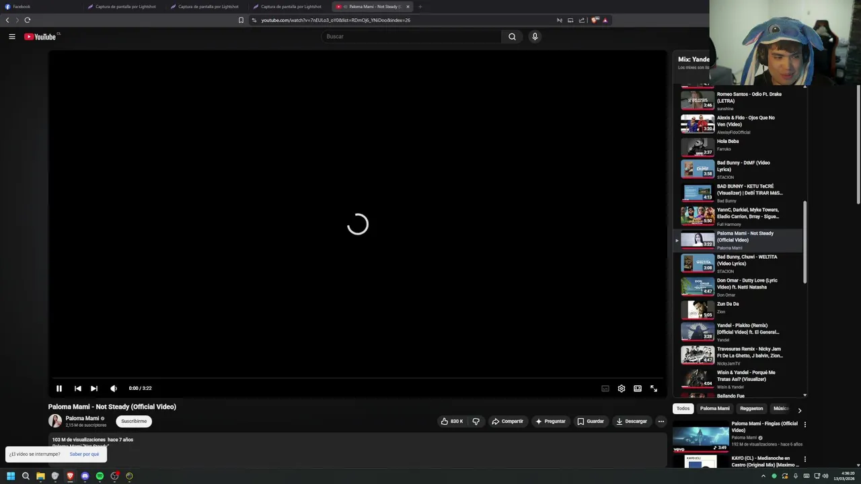Open Paloma Mami channel avatar
861x484 pixels.
55,421
